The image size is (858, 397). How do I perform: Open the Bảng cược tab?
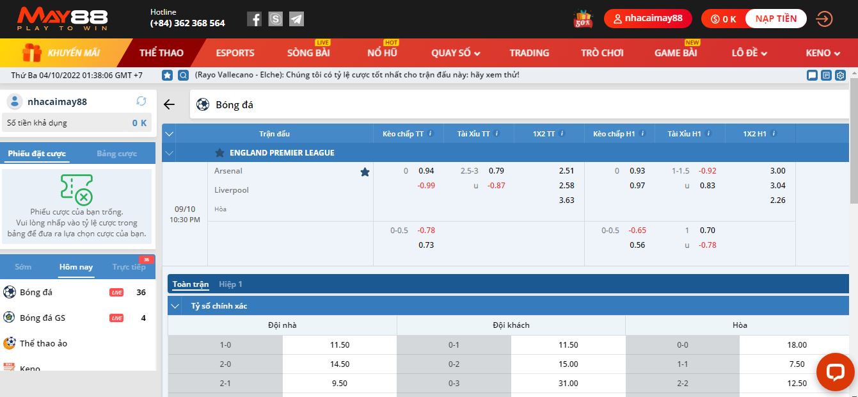[x=116, y=154]
